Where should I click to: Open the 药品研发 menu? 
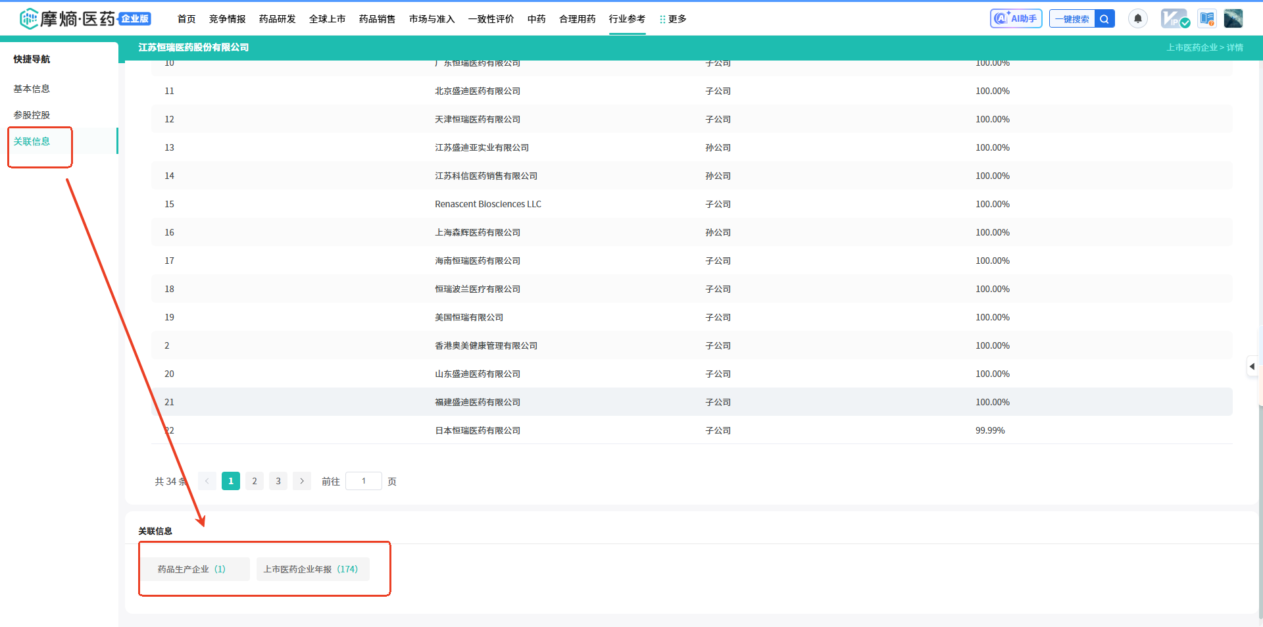coord(278,19)
